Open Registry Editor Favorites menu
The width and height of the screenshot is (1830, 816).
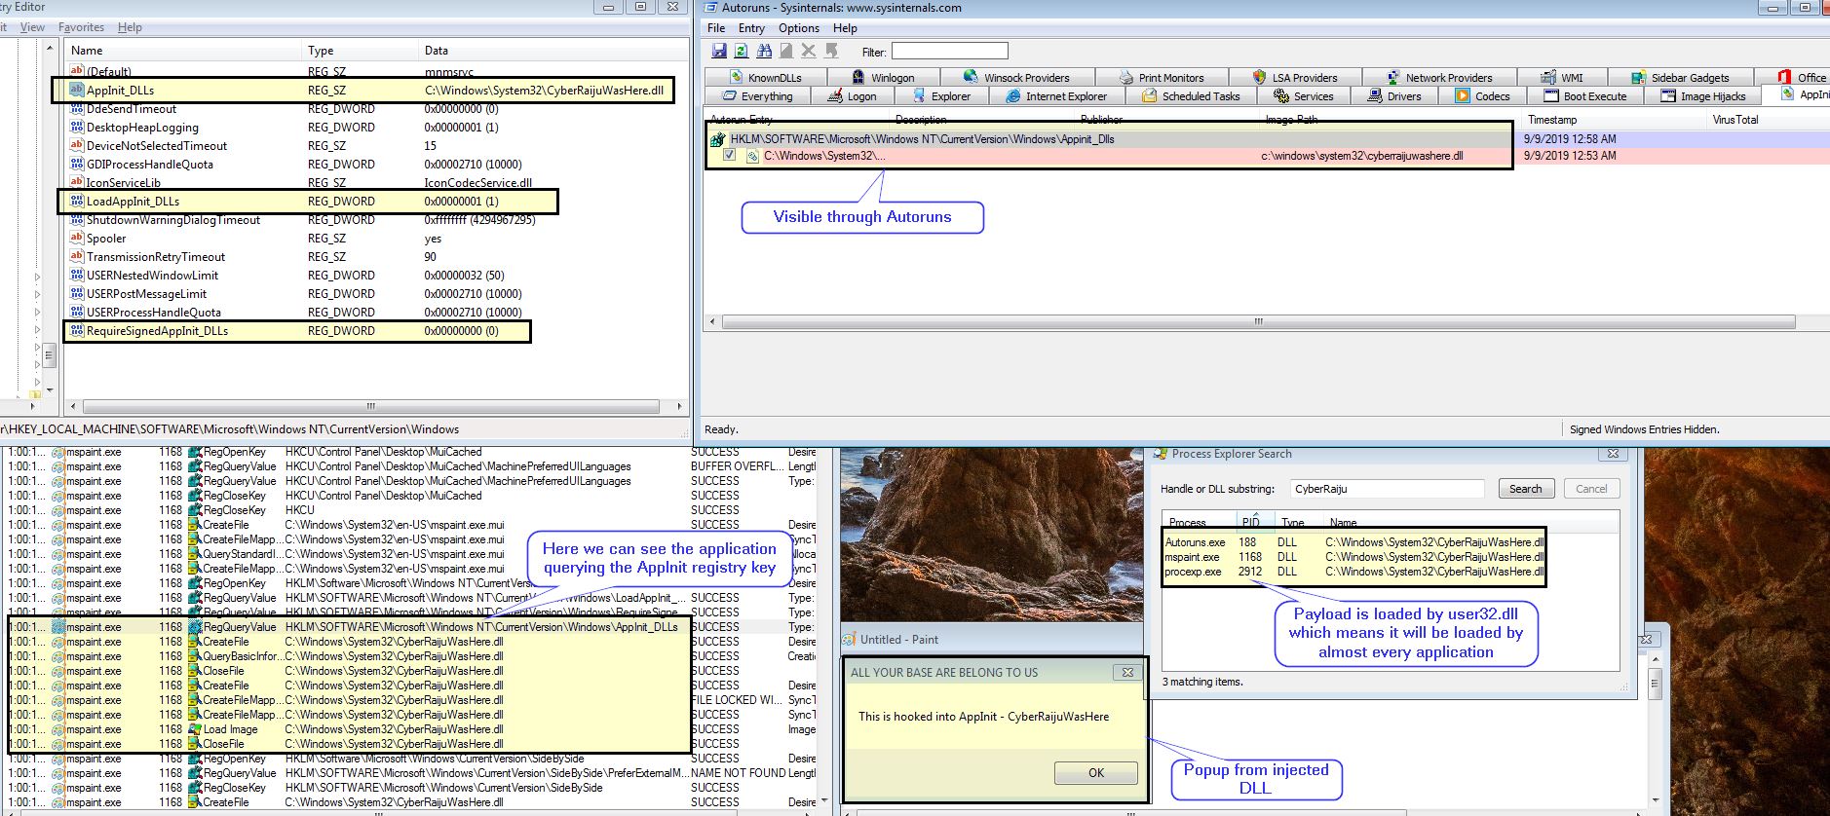[x=81, y=27]
